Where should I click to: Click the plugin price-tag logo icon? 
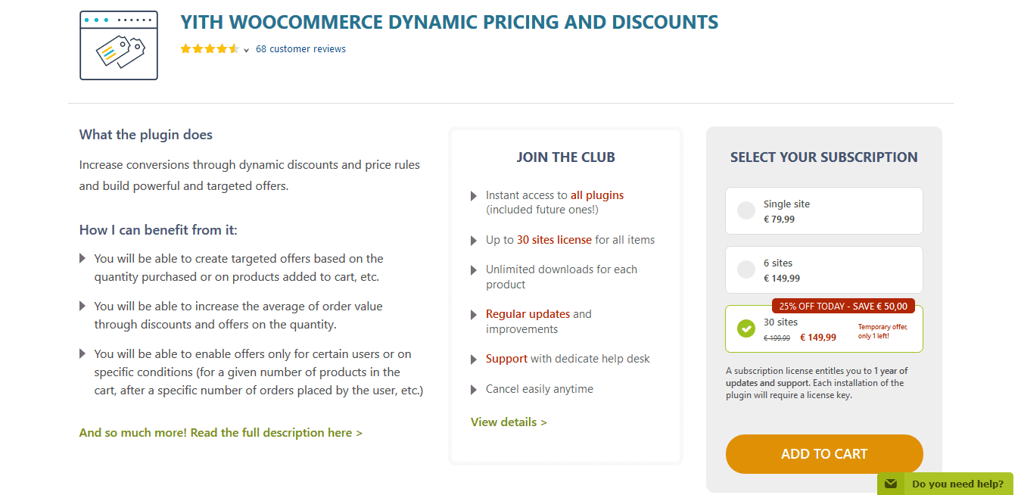click(119, 45)
